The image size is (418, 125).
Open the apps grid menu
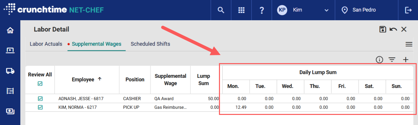point(241,10)
